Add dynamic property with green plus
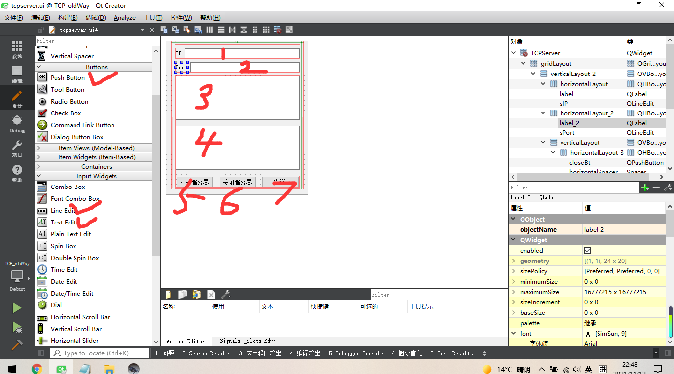The height and width of the screenshot is (374, 674). coord(645,187)
